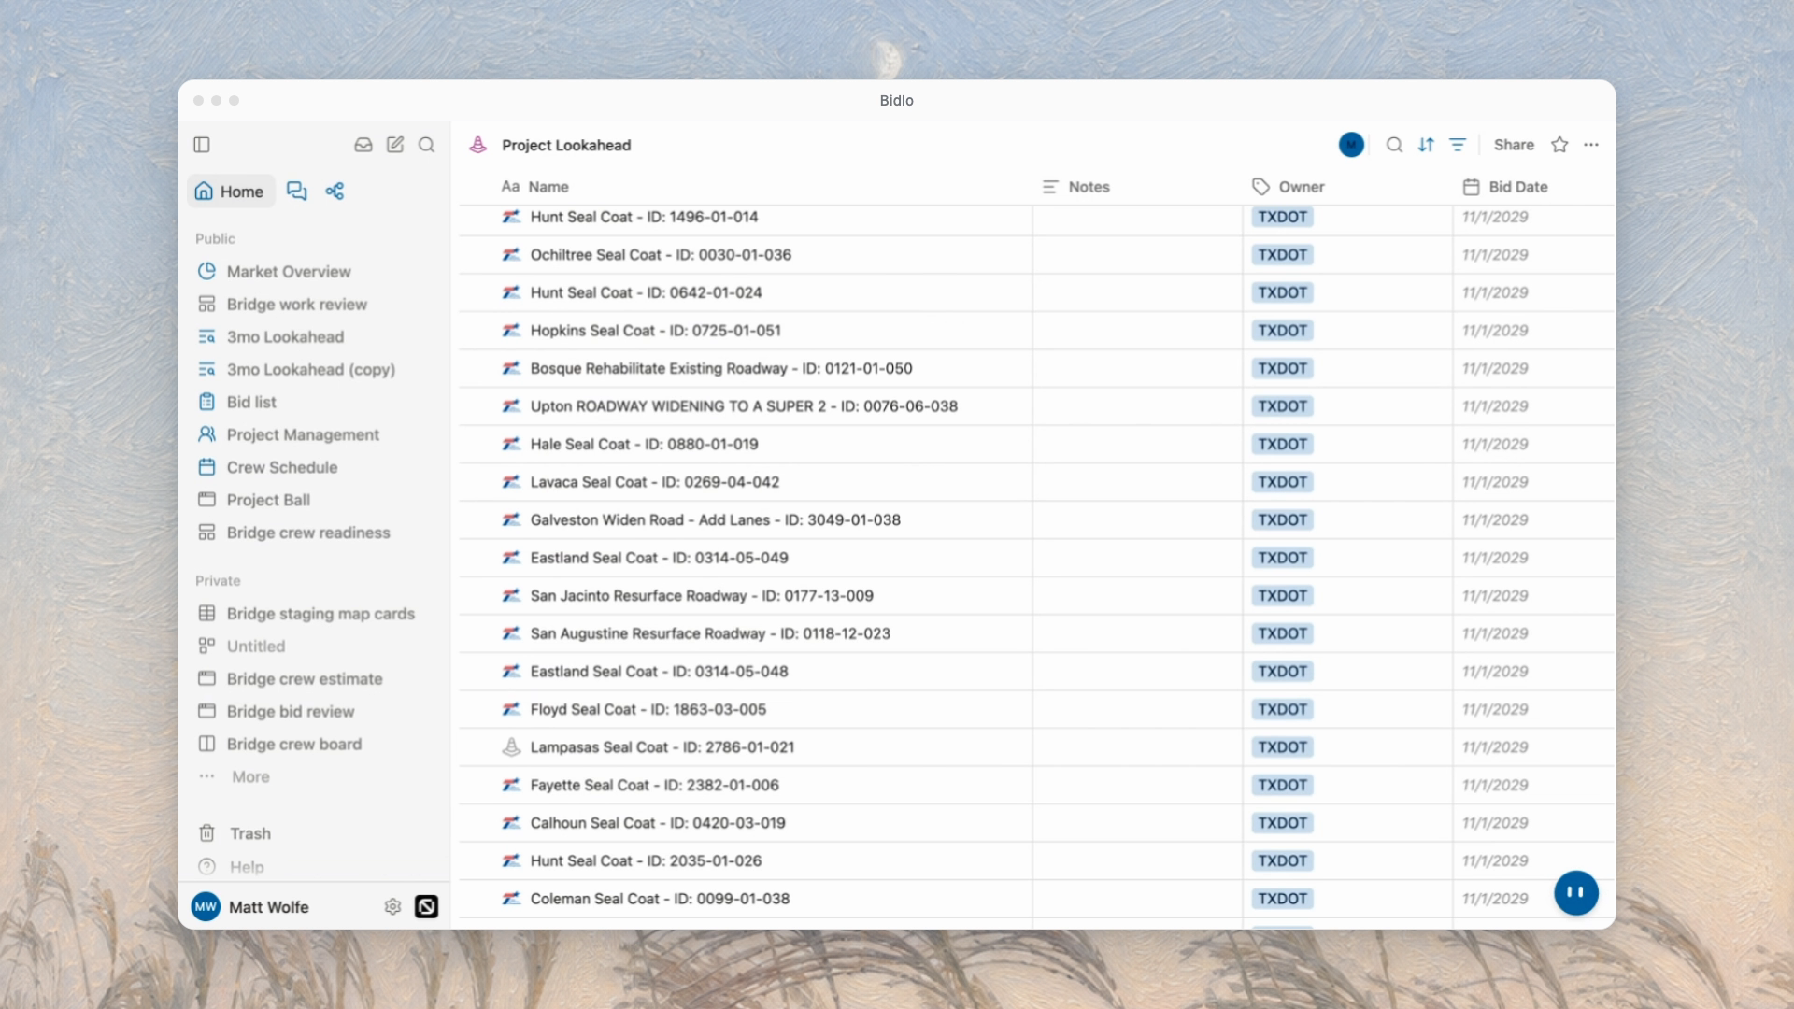
Task: Click the compose new page icon
Action: (x=395, y=145)
